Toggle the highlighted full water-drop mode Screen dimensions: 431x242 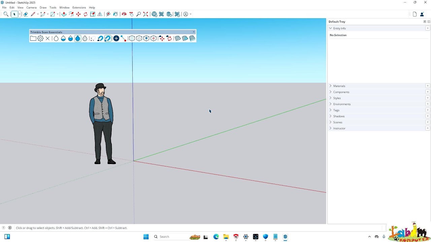(78, 38)
